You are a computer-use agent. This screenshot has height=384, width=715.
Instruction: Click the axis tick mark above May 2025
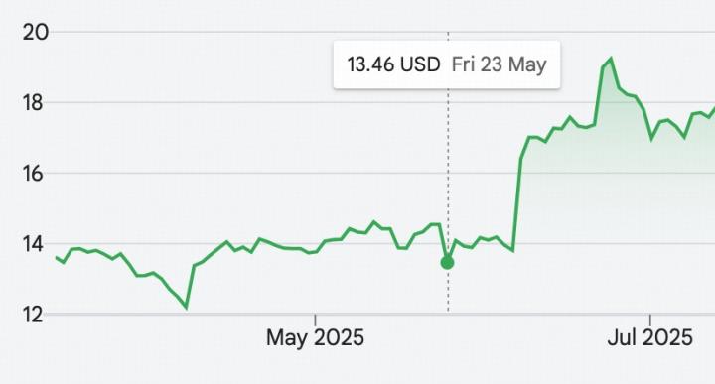pyautogui.click(x=315, y=320)
